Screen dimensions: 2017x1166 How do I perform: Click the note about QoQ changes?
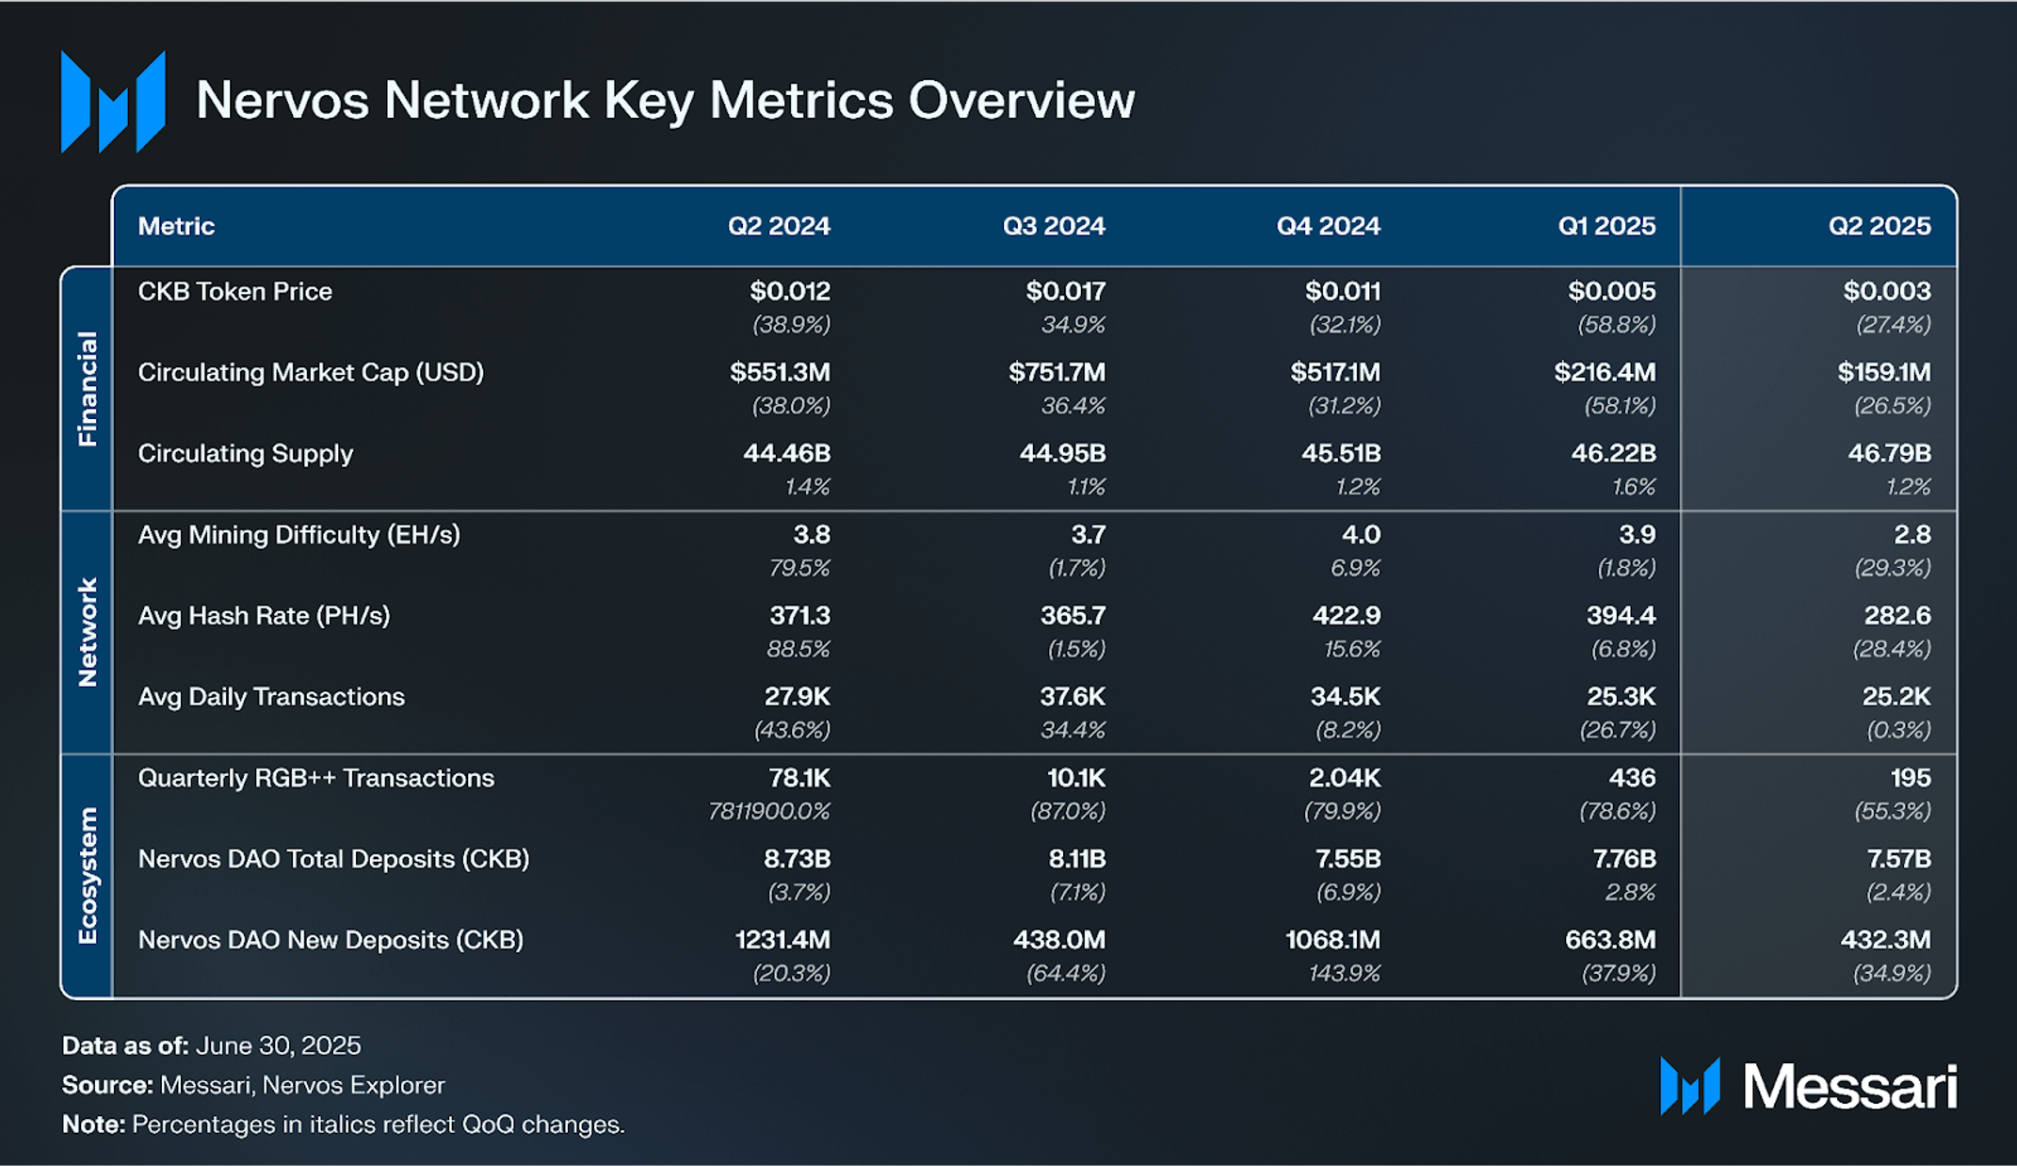coord(344,1125)
